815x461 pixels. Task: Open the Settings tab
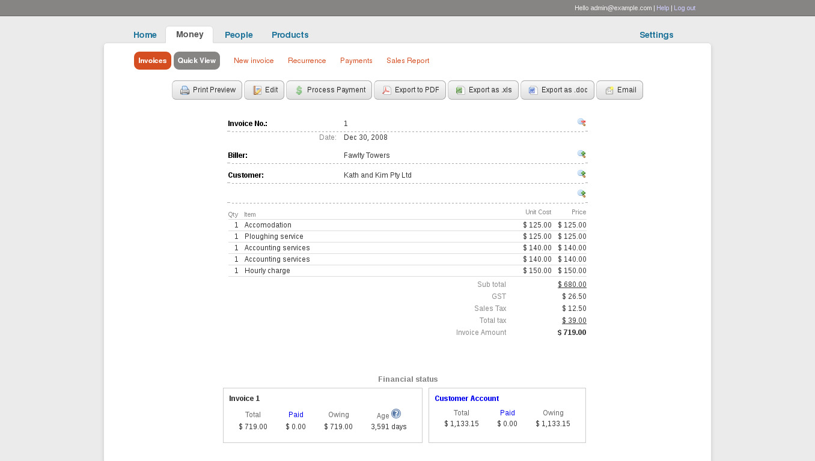[x=656, y=35]
